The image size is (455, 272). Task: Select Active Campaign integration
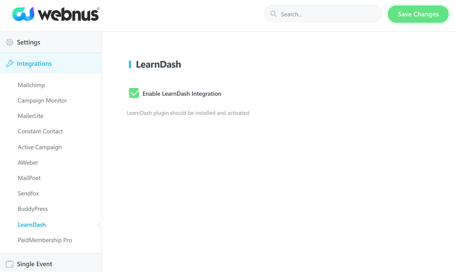(40, 147)
